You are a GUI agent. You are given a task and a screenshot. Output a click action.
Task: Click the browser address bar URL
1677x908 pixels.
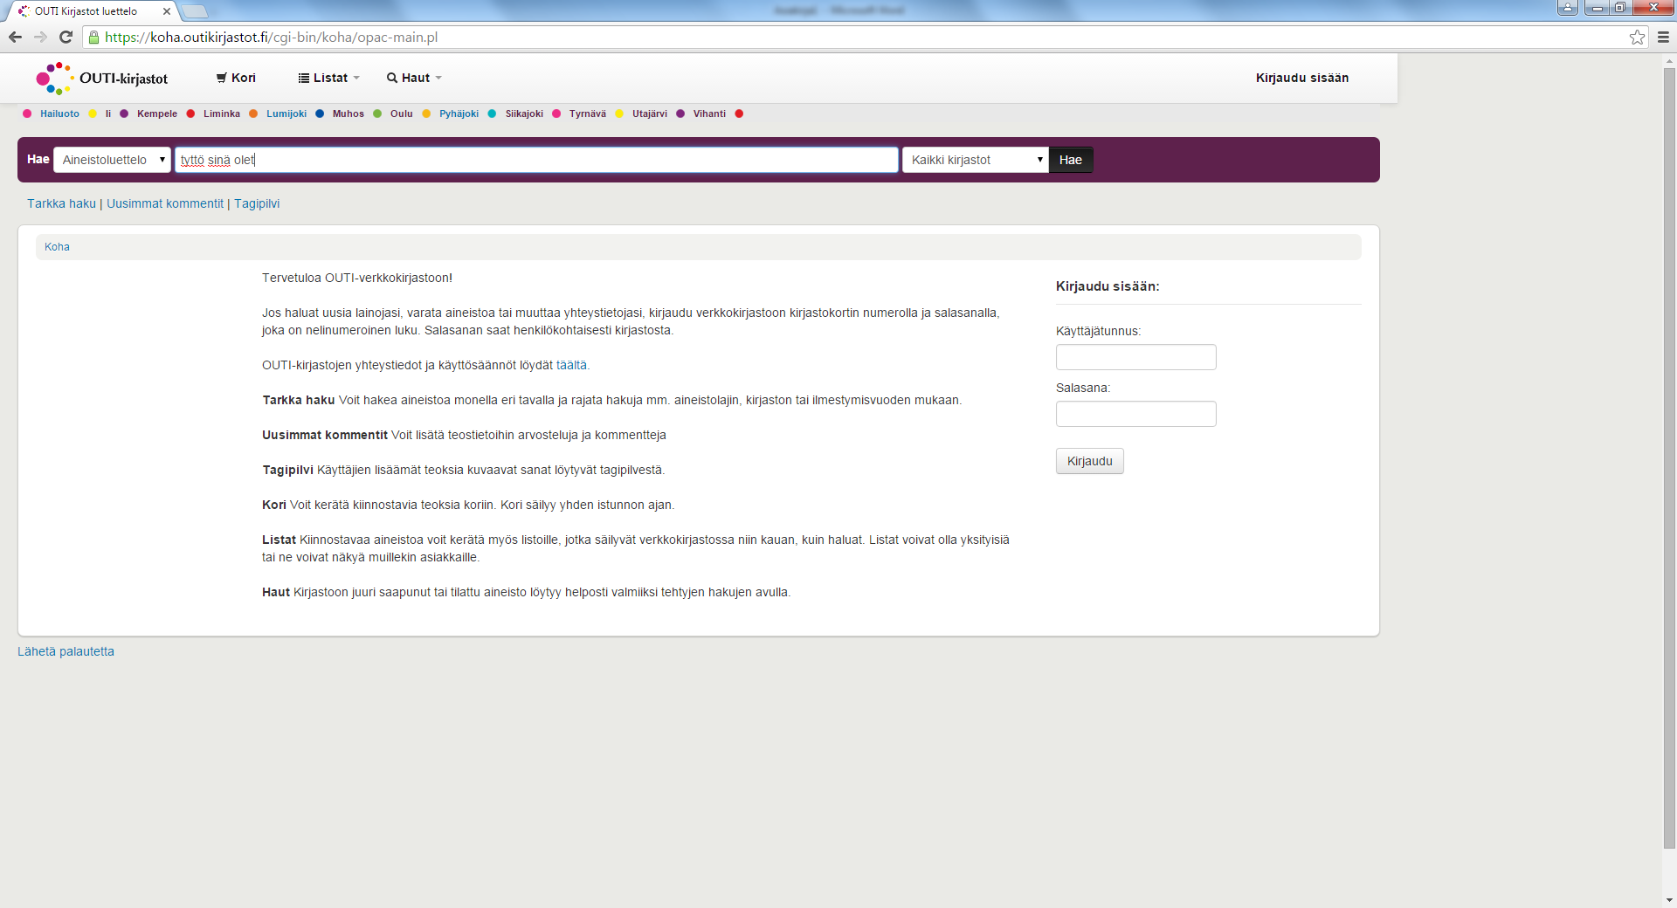point(271,38)
